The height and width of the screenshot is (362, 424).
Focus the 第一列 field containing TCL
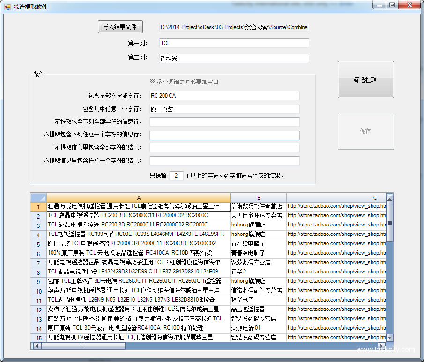click(x=234, y=43)
